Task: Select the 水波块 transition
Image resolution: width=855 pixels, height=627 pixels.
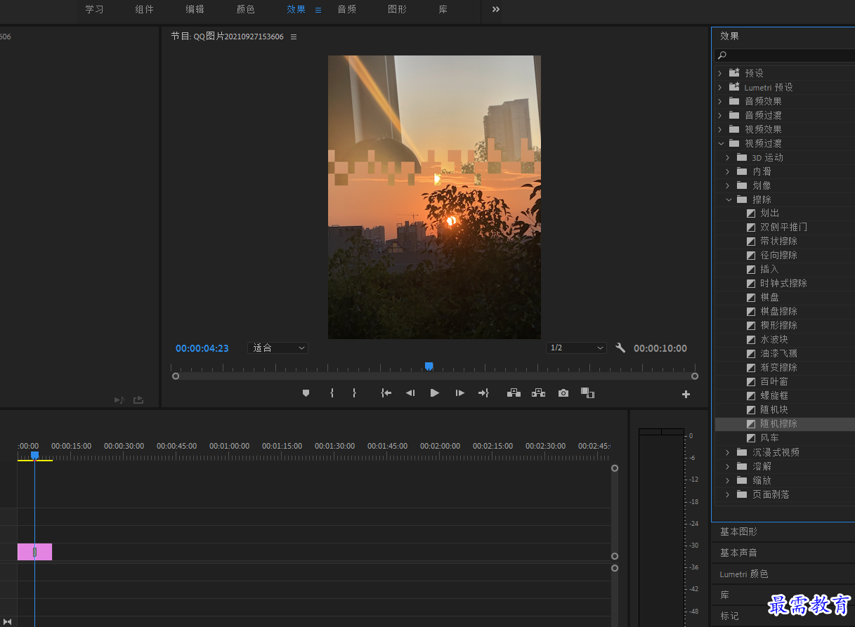Action: [x=774, y=340]
